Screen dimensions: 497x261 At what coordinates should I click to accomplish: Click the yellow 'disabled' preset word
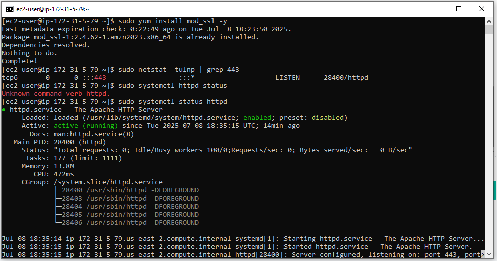tap(328, 118)
